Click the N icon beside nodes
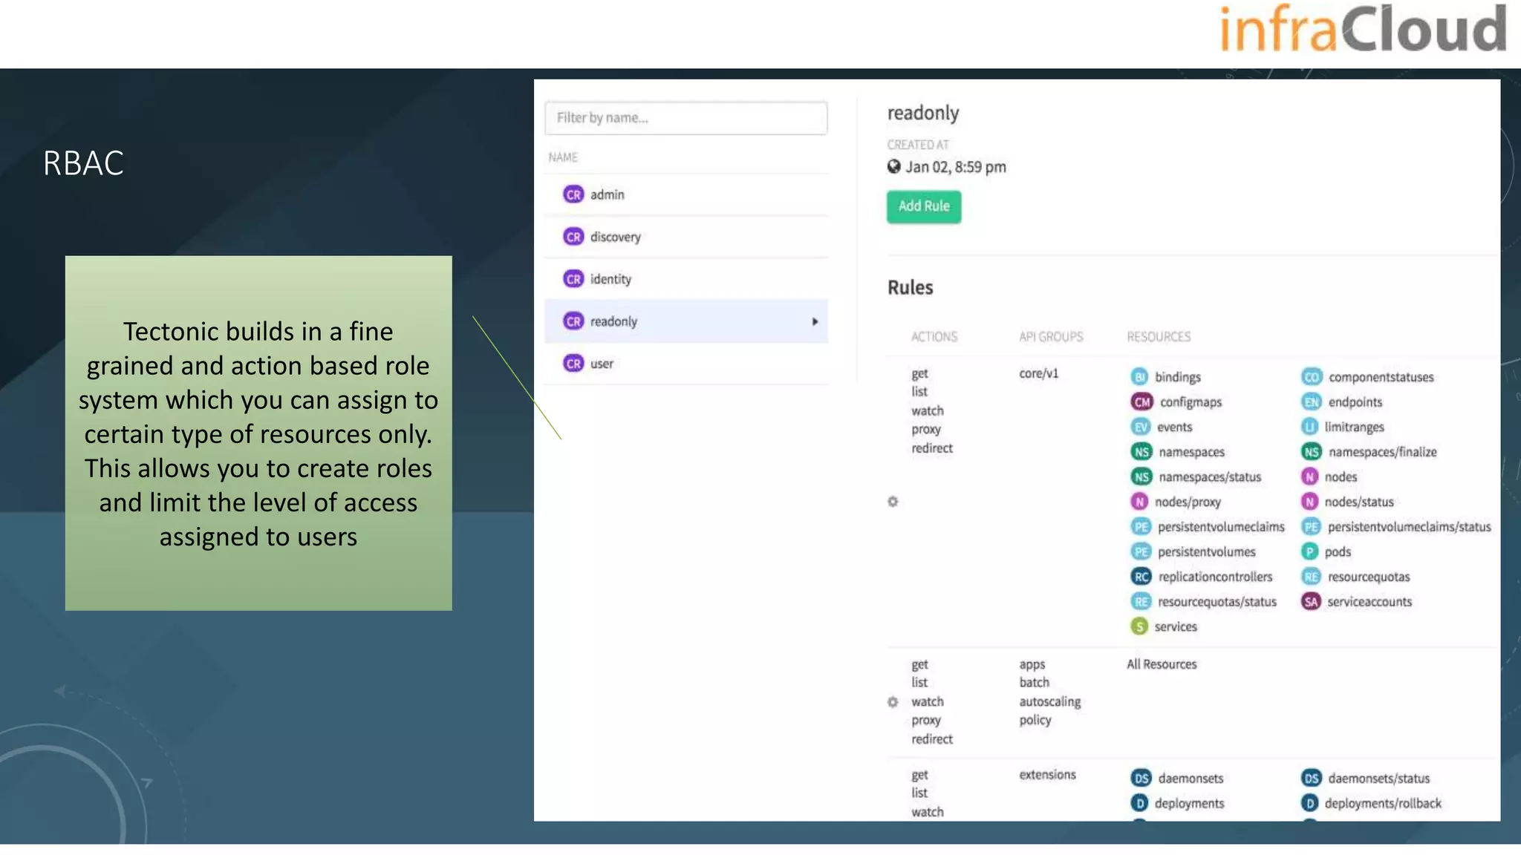This screenshot has width=1521, height=855. click(1310, 477)
